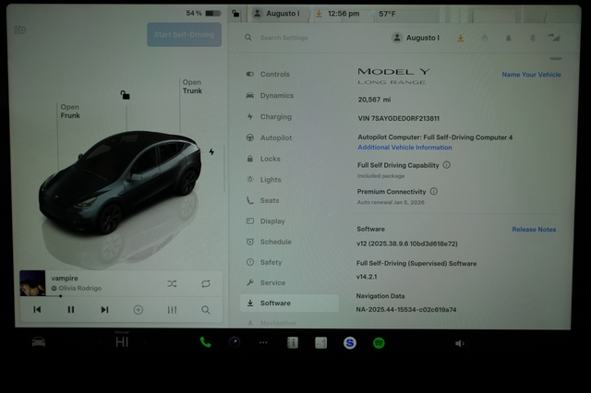Tap the HI temperature setting

(122, 342)
